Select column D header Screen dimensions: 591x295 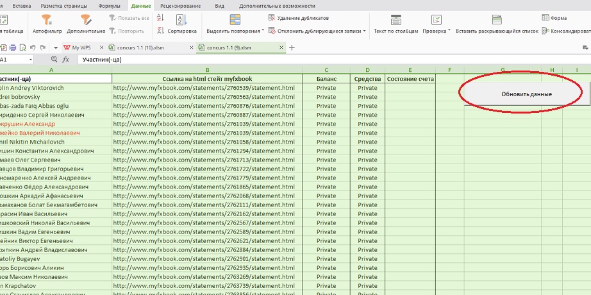(367, 70)
